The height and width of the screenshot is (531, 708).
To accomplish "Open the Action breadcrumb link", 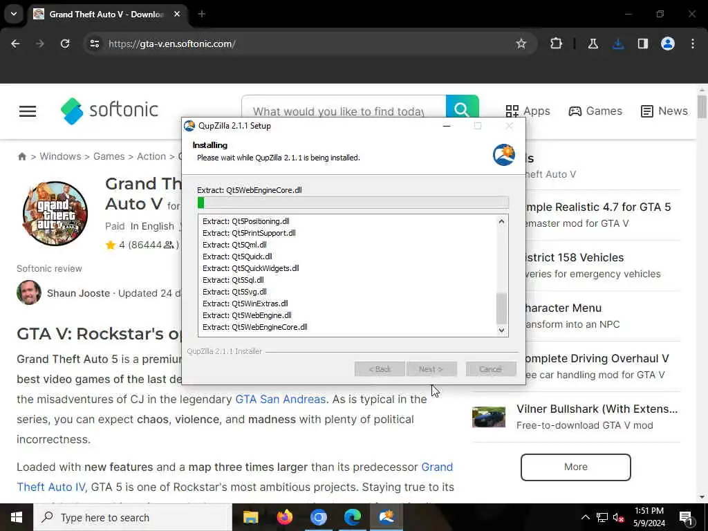I will [x=151, y=156].
